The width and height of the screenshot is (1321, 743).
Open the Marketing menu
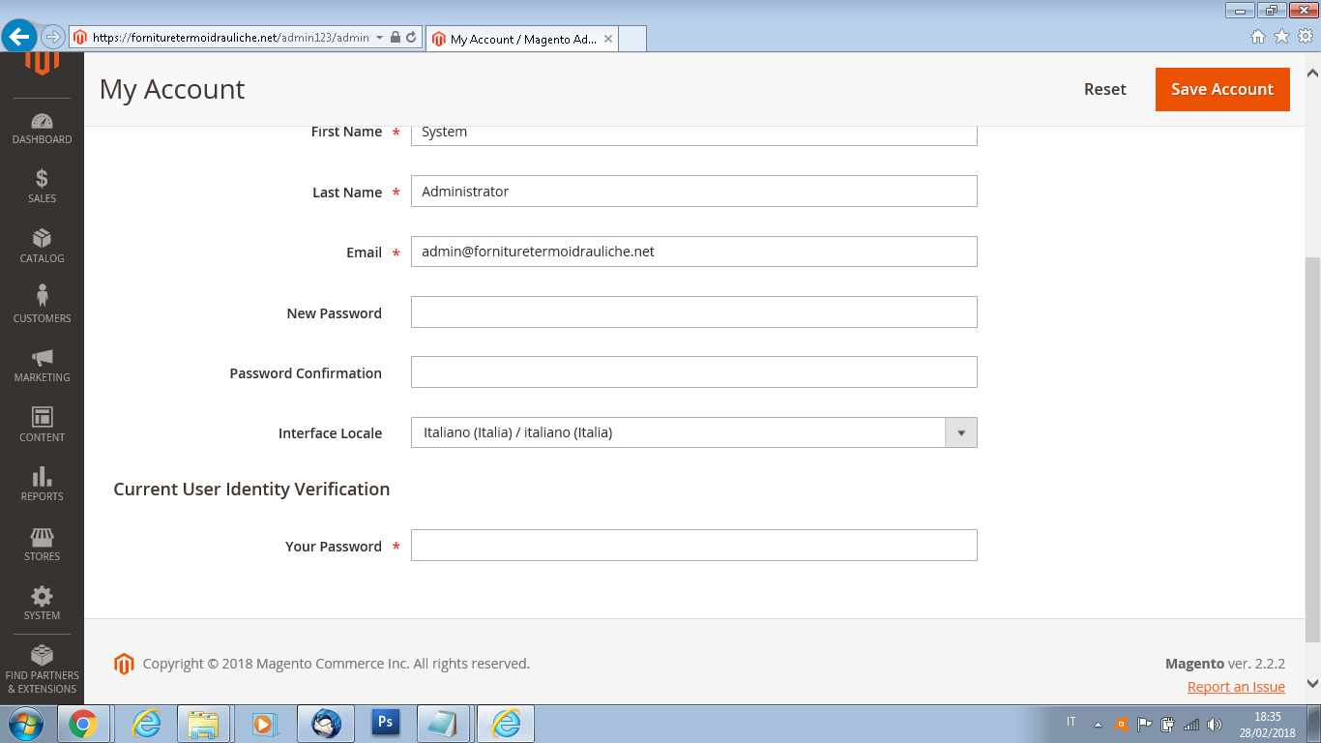tap(42, 366)
